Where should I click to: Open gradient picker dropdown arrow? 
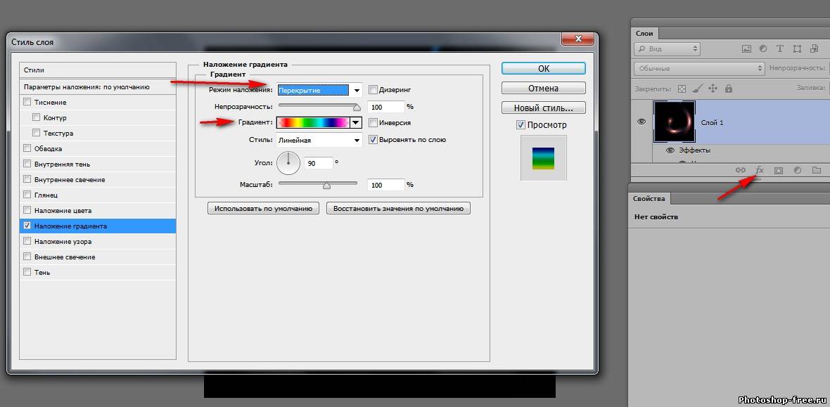[x=356, y=122]
